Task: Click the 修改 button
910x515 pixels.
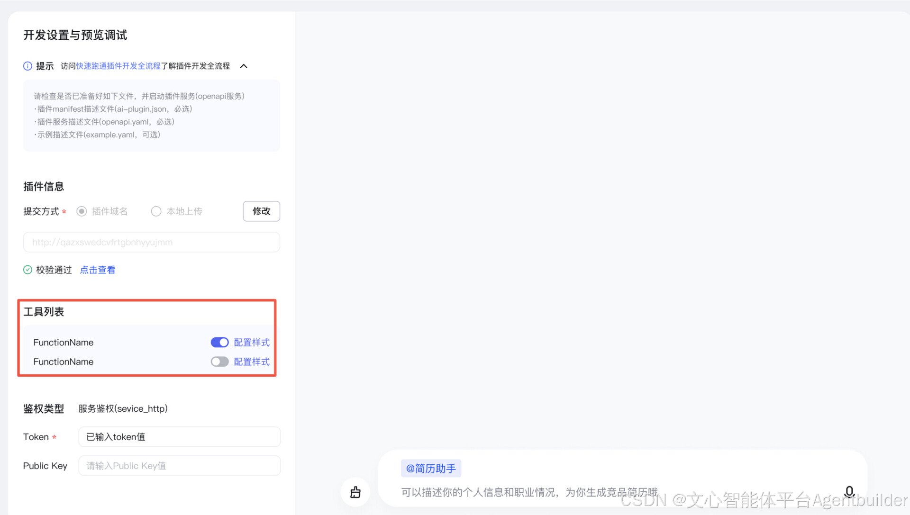Action: [261, 211]
